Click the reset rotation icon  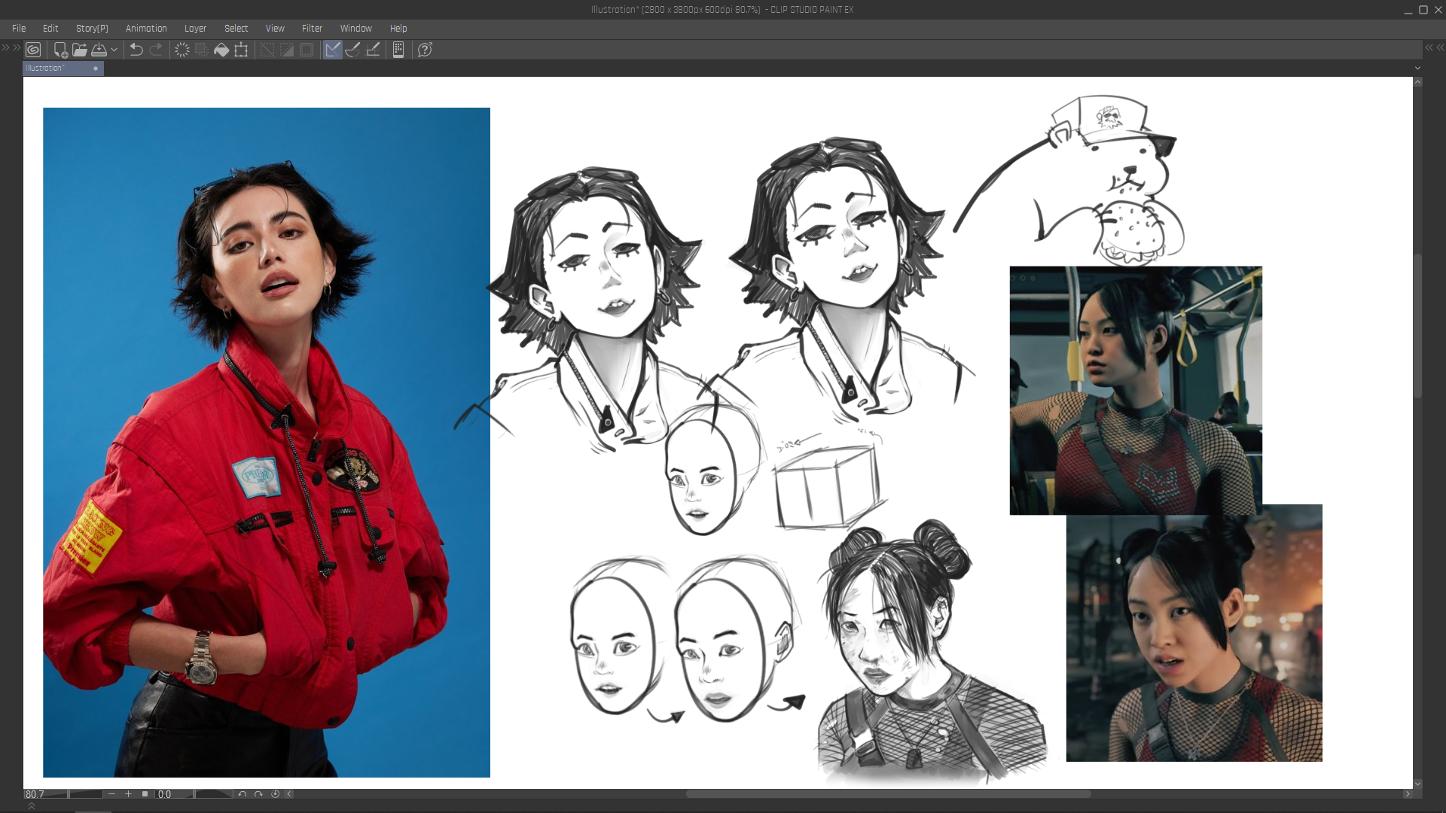[x=276, y=794]
